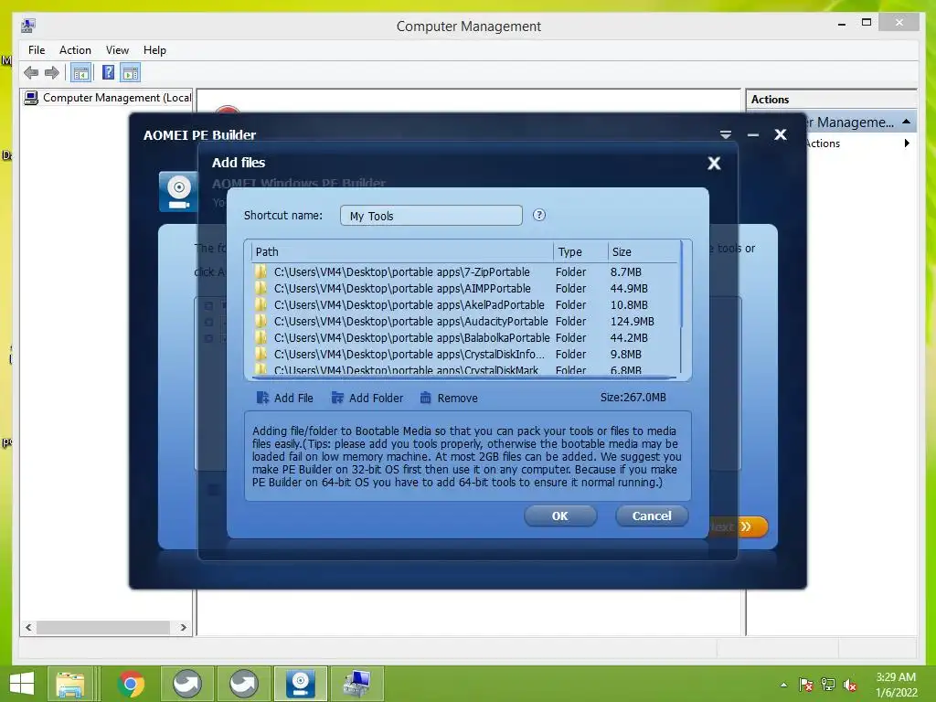936x702 pixels.
Task: Open the Action Center flag tray icon
Action: [x=805, y=685]
